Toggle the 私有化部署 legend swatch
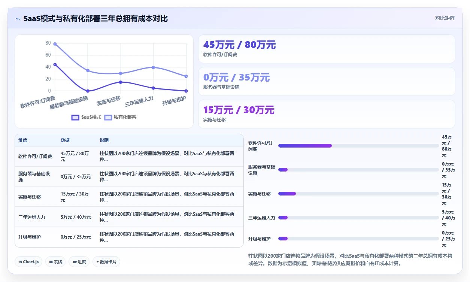This screenshot has width=470, height=282. (108, 117)
